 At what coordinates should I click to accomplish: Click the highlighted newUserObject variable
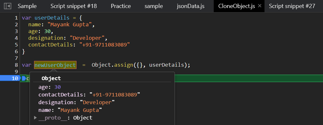coord(55,65)
